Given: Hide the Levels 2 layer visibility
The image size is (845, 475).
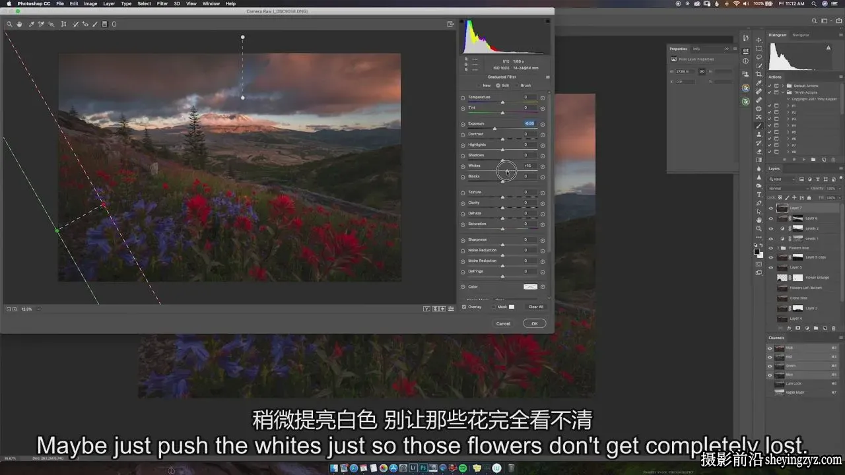Looking at the screenshot, I should pyautogui.click(x=770, y=228).
